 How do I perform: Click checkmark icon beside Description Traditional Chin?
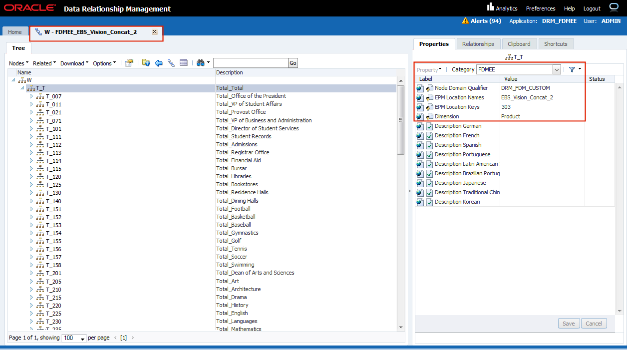429,192
